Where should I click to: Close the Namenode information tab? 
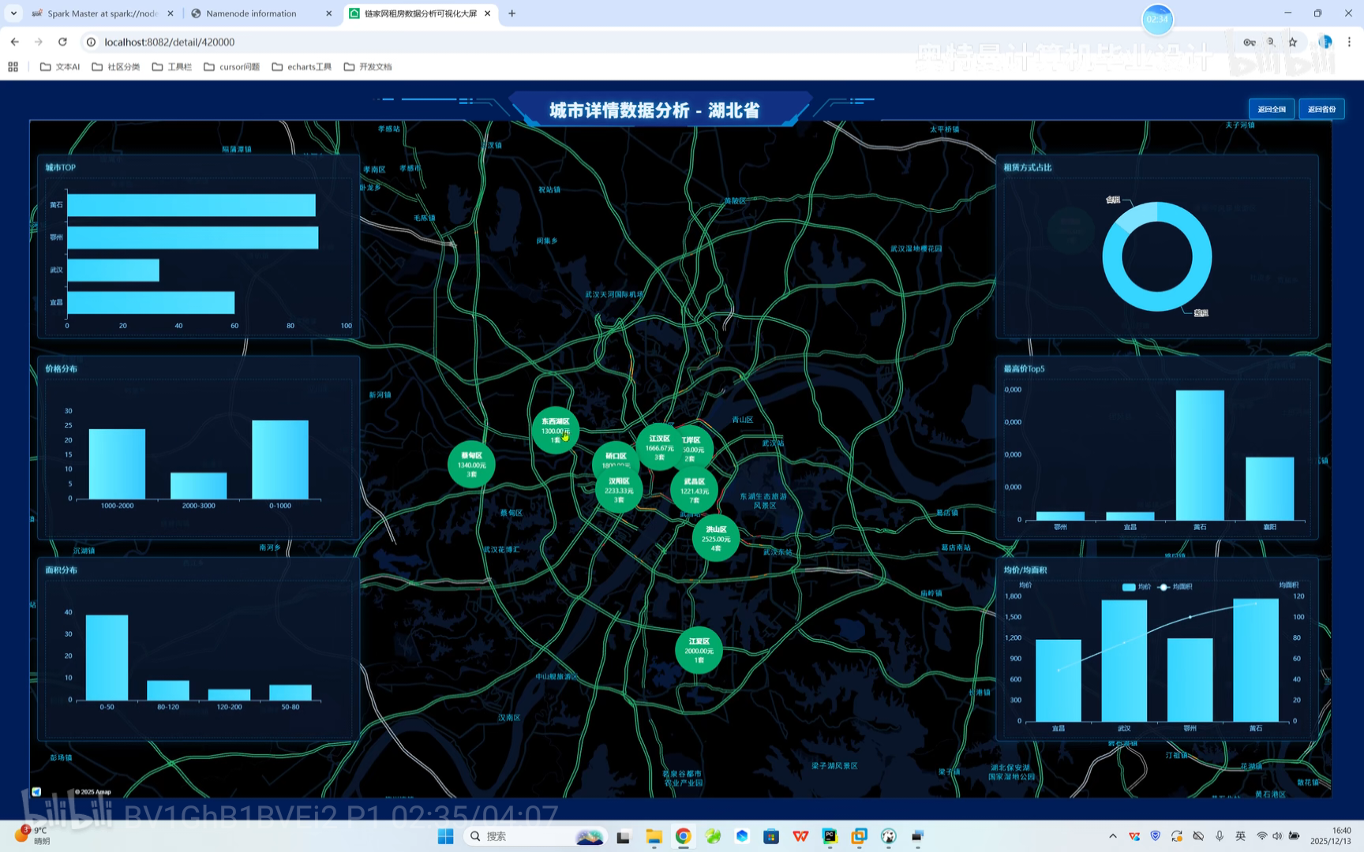pyautogui.click(x=329, y=13)
